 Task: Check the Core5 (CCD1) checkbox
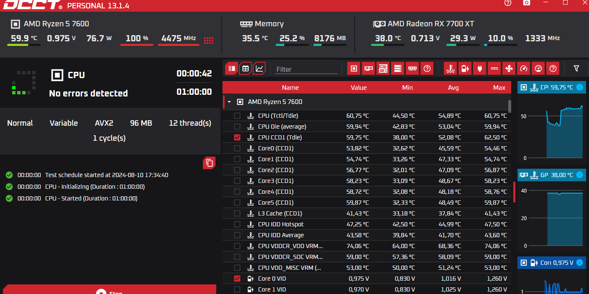click(237, 203)
